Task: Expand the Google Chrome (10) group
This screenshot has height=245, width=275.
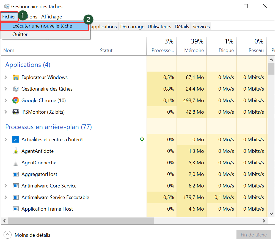Action: [x=6, y=100]
